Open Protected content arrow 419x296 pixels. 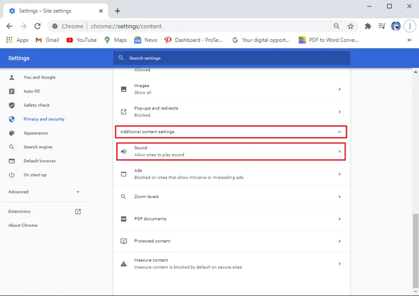[x=339, y=241]
